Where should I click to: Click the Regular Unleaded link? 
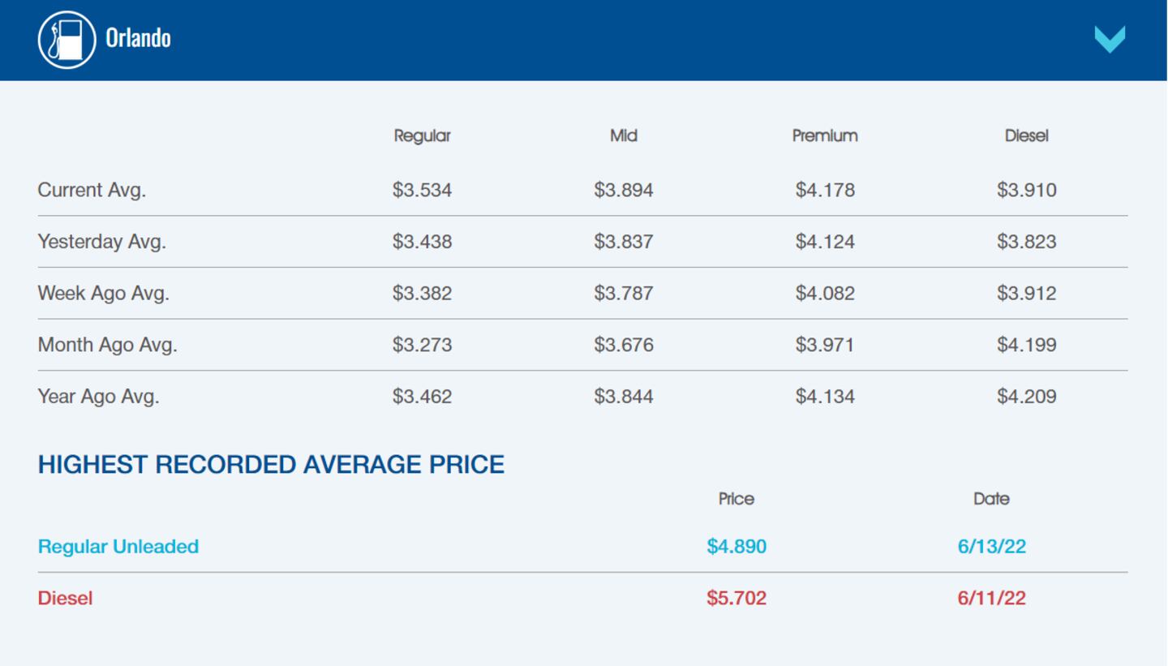(118, 547)
